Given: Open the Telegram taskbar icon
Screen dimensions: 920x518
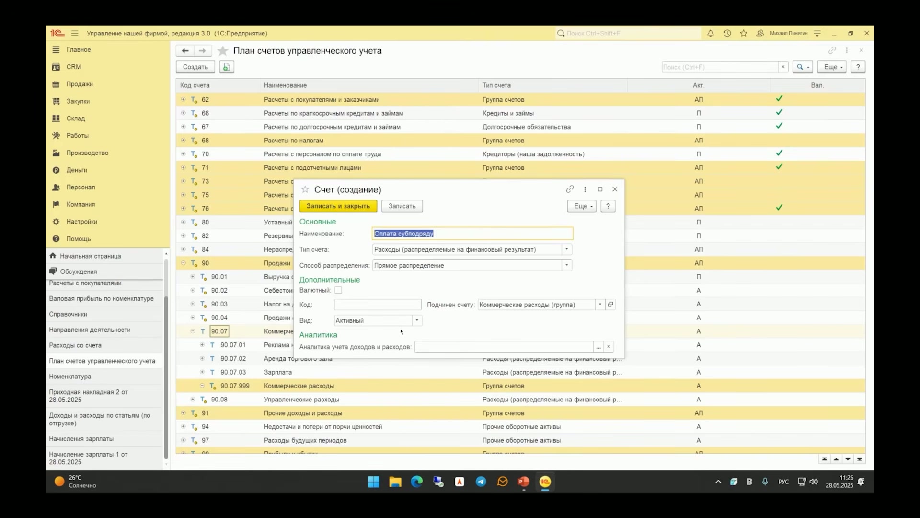Looking at the screenshot, I should [481, 482].
